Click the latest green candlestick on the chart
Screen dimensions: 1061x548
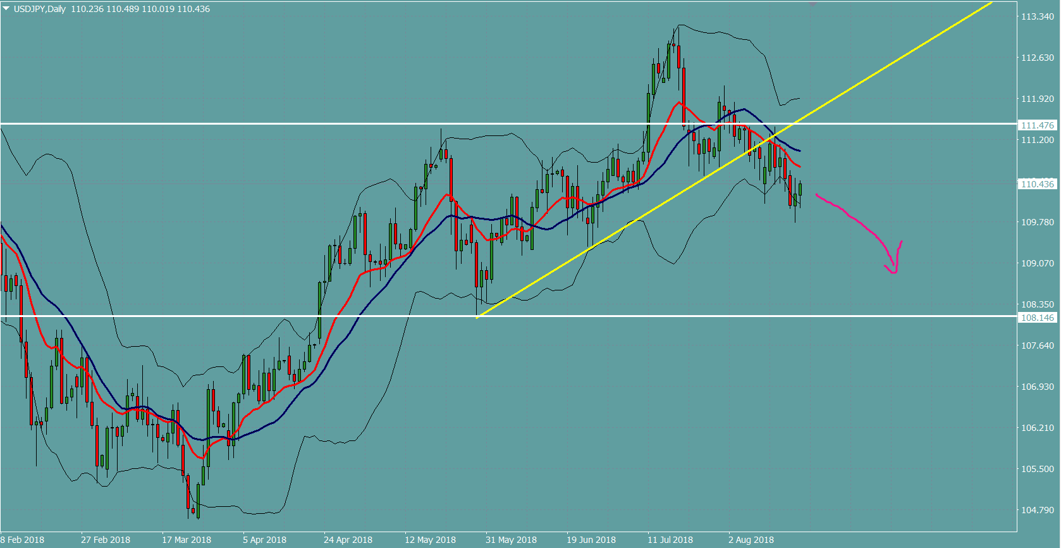click(800, 189)
